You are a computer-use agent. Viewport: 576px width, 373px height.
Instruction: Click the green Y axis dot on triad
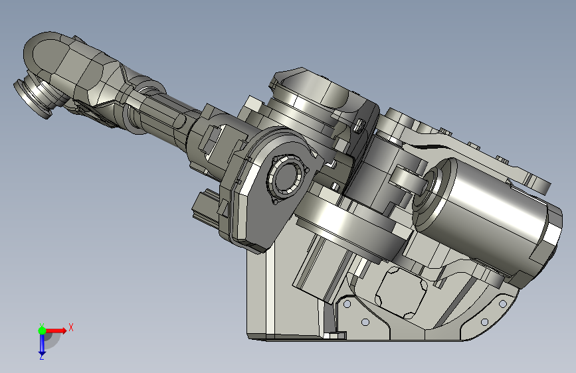pyautogui.click(x=42, y=331)
